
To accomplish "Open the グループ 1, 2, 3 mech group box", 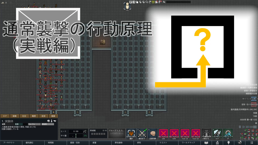I will point(117,133).
